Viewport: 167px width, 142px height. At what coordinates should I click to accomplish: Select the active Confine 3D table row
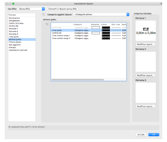click(89, 33)
